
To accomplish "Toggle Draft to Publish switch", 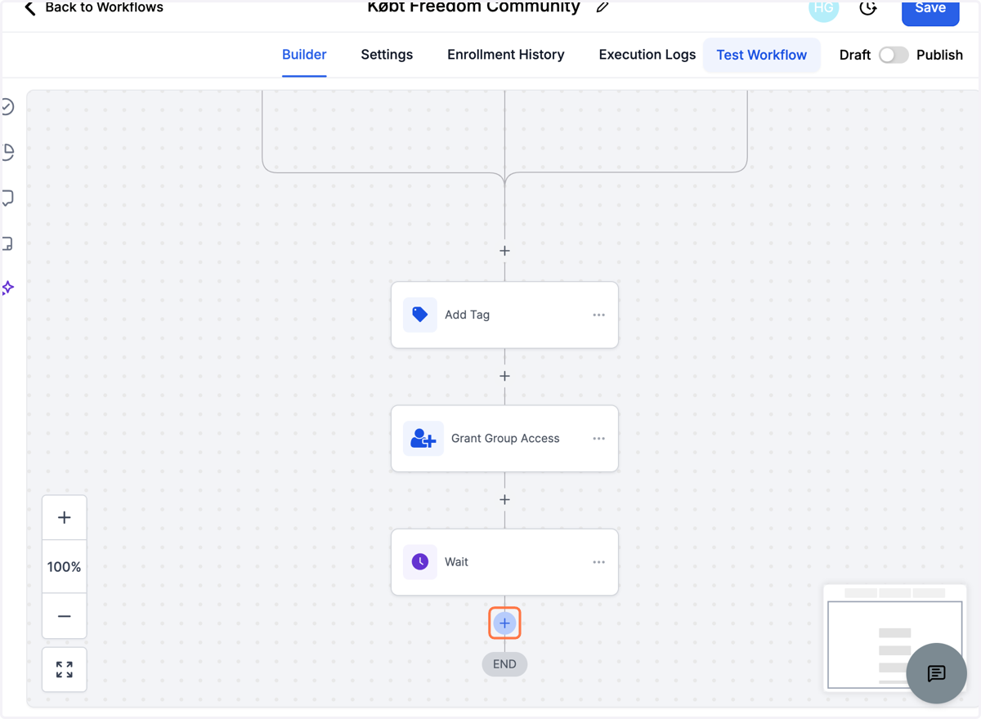I will [x=894, y=55].
